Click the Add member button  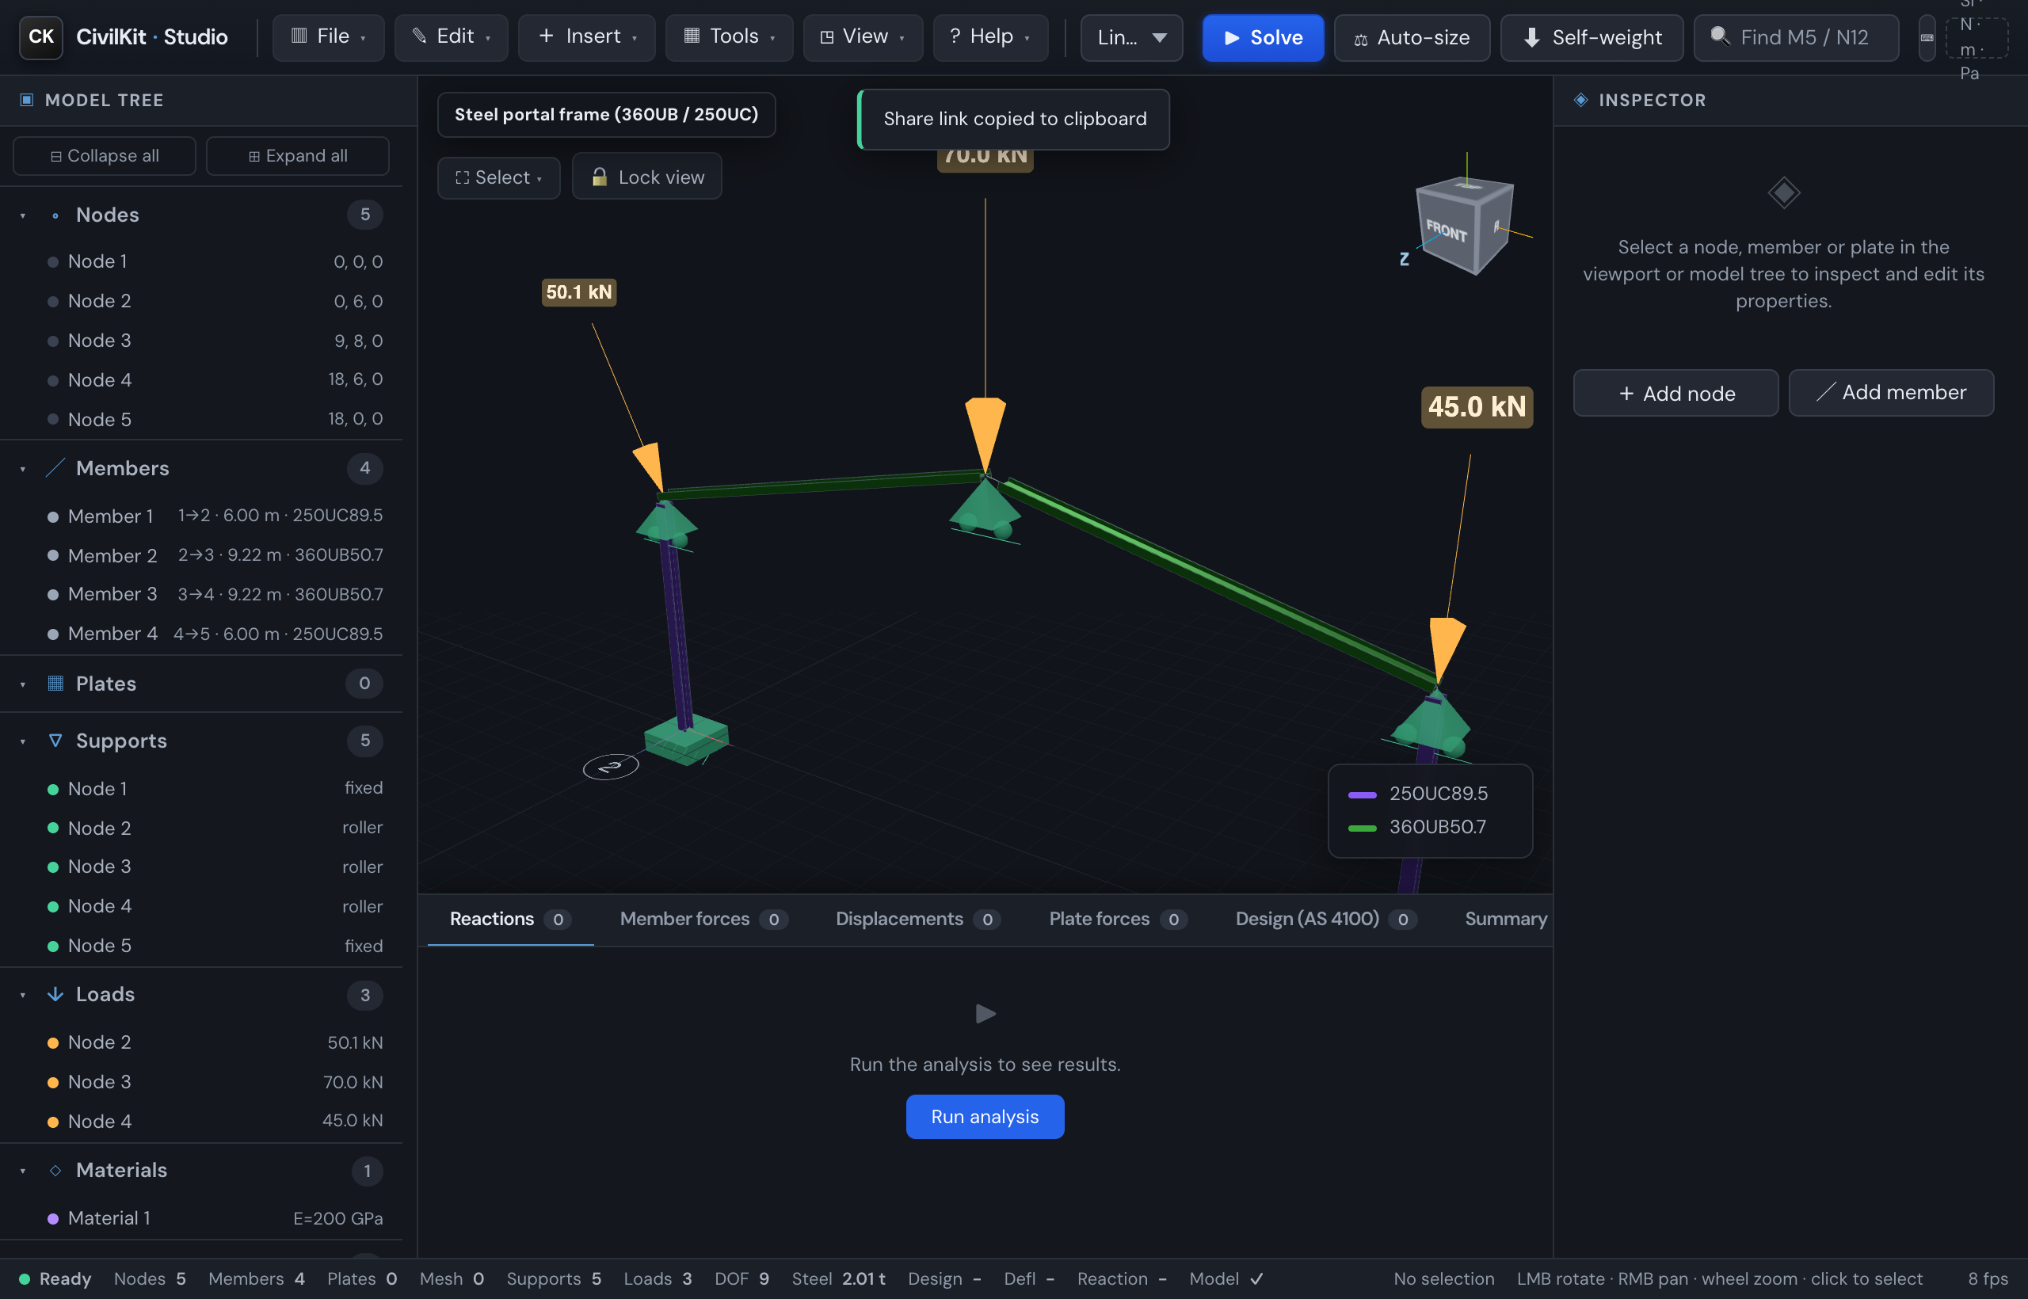click(1891, 392)
